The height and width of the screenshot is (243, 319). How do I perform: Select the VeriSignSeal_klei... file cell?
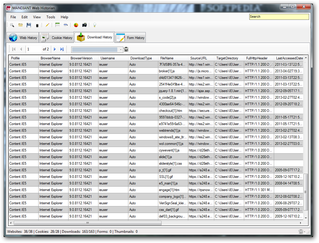(173, 203)
